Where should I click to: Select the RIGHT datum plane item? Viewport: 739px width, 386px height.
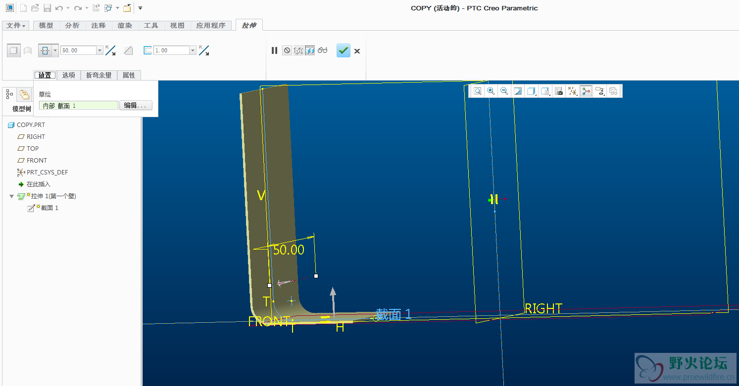pyautogui.click(x=31, y=137)
